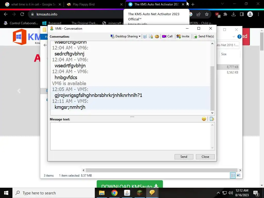The image size is (264, 198).
Task: Click Explorer horizontal scrollbar right arrow
Action: pyautogui.click(x=240, y=170)
